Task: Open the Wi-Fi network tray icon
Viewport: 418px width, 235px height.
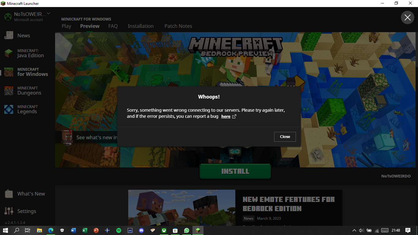Action: [x=377, y=230]
